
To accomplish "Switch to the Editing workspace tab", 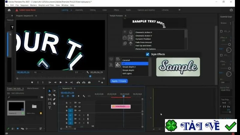I will (93, 10).
